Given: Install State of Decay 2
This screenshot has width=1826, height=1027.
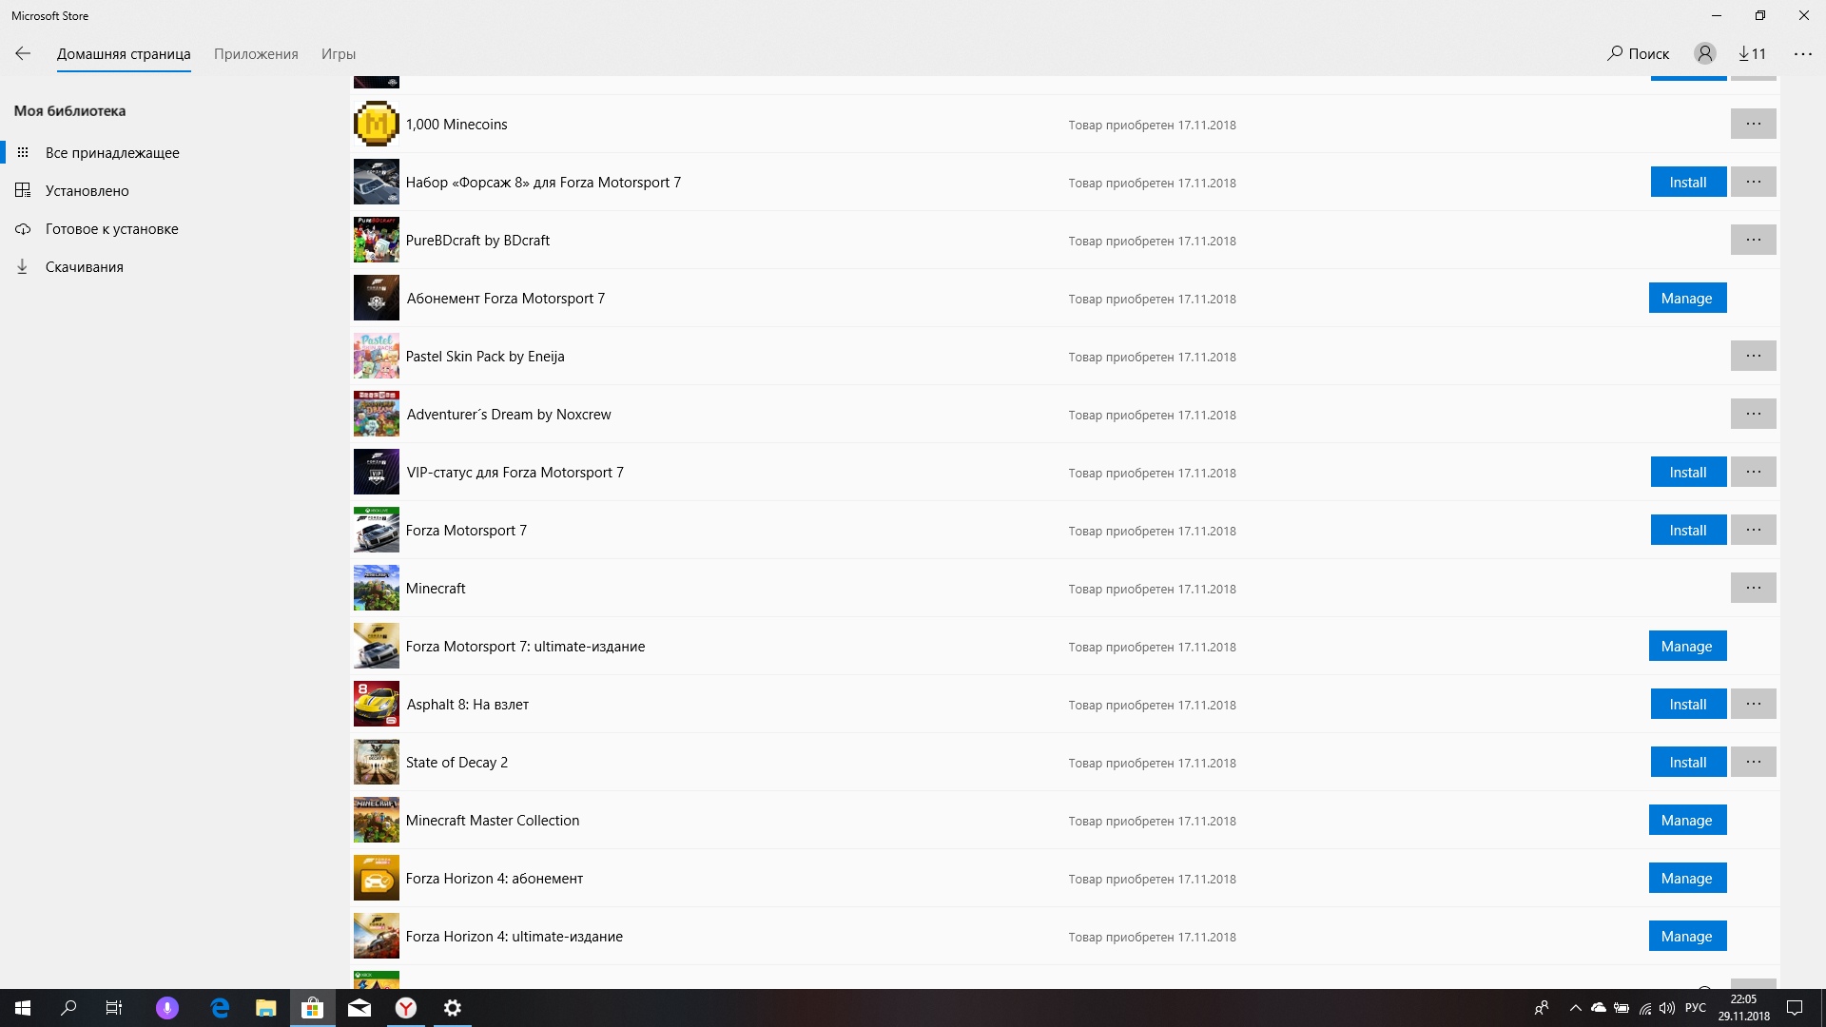Looking at the screenshot, I should 1688,763.
